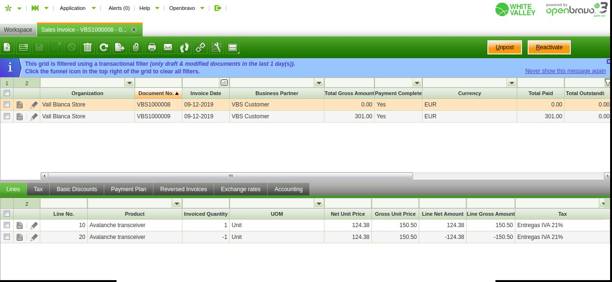Edit line 10 with its pencil icon
This screenshot has width=612, height=282.
pos(34,226)
